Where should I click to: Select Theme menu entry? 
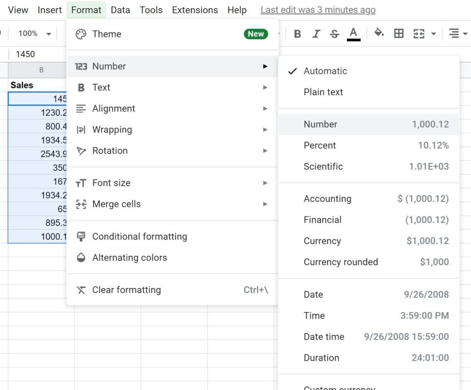pos(172,34)
